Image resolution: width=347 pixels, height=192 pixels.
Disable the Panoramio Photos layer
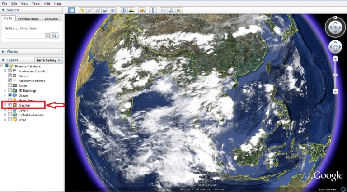[10, 80]
